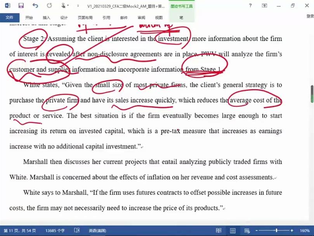Click the vertical scrollbar thumb
The width and height of the screenshot is (314, 236).
(311, 94)
